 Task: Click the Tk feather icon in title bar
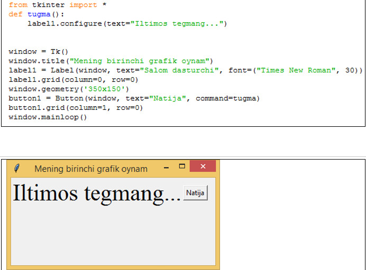[x=17, y=168]
